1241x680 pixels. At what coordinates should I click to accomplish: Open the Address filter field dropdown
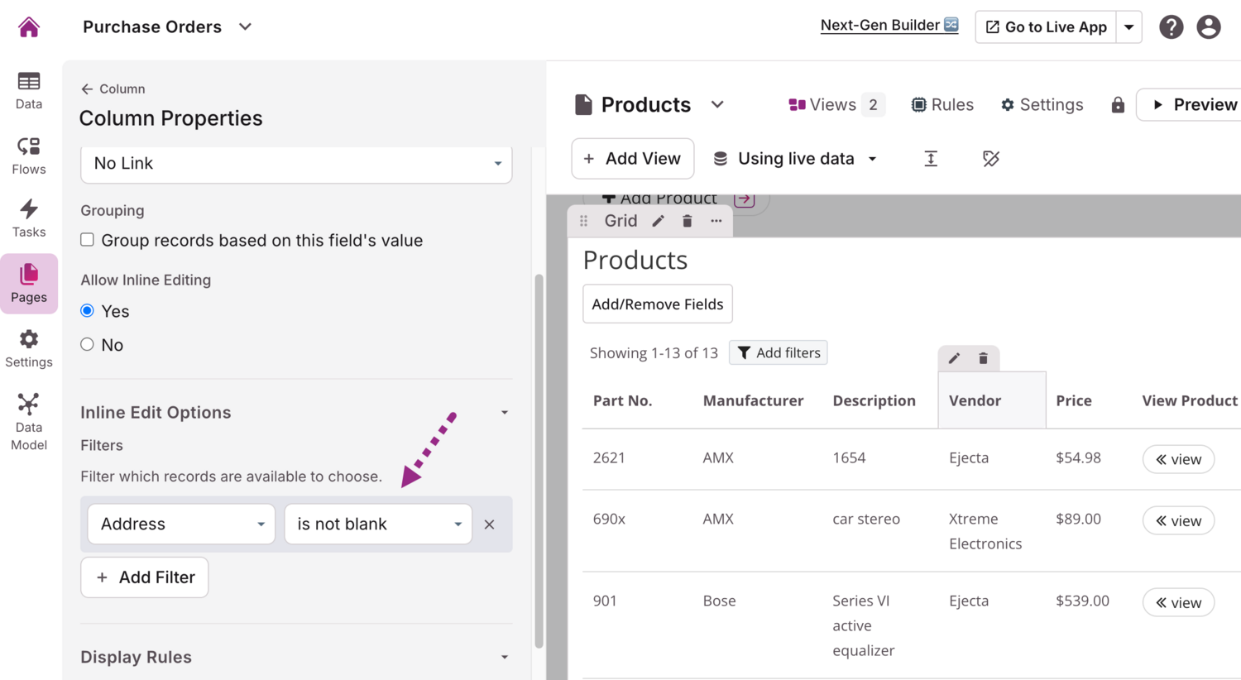(181, 524)
